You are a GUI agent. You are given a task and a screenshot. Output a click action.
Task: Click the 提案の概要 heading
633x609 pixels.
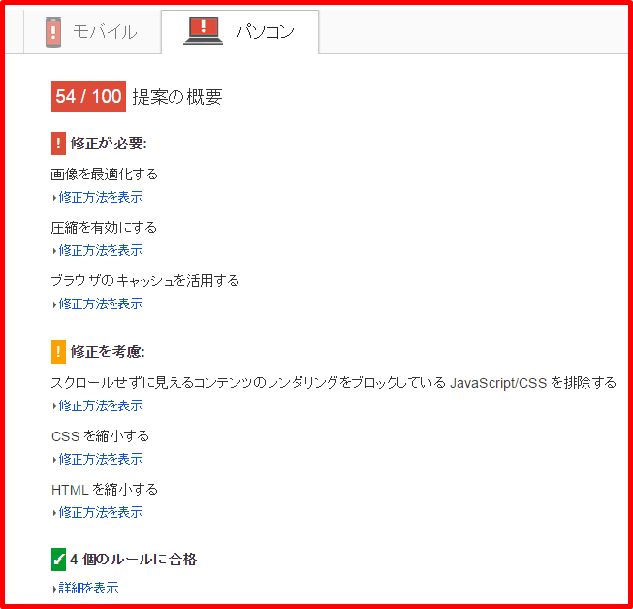[x=177, y=97]
